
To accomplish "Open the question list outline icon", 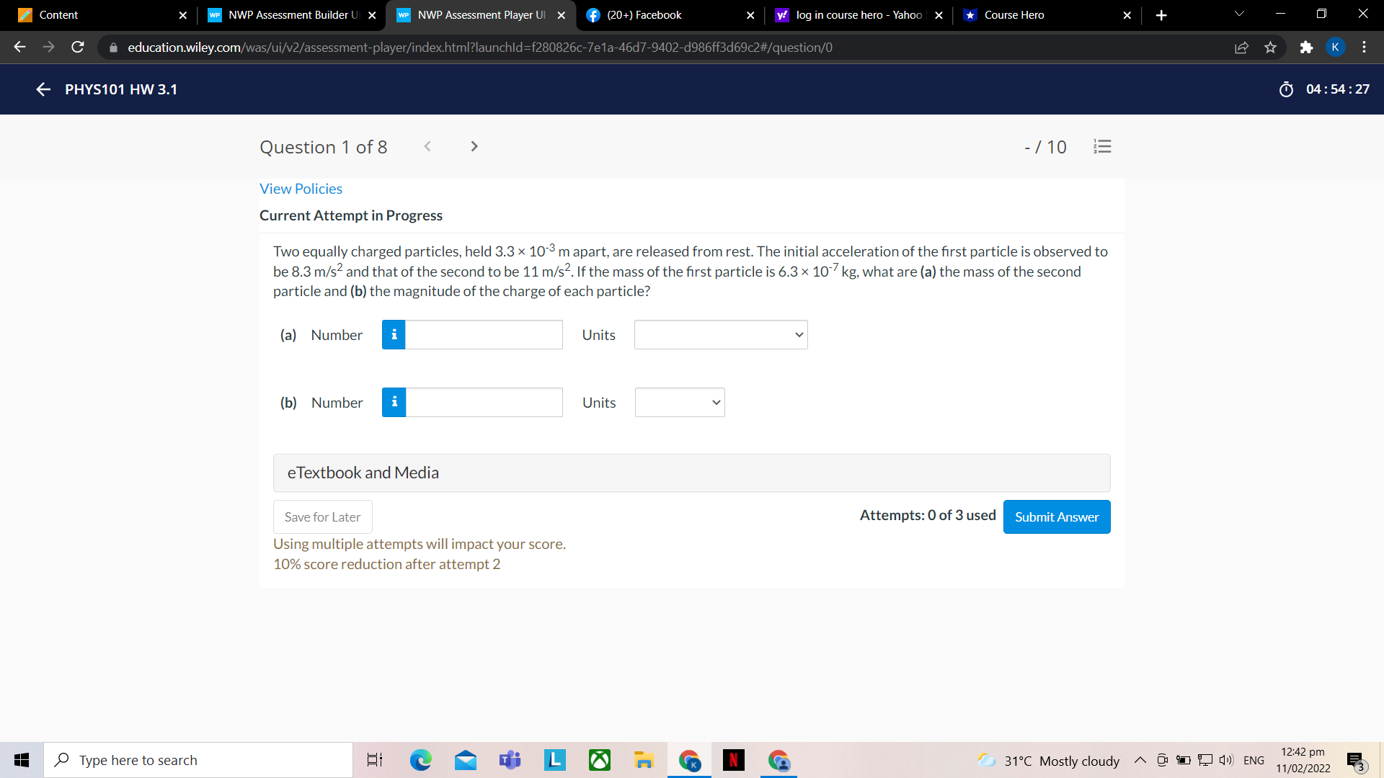I will point(1102,146).
